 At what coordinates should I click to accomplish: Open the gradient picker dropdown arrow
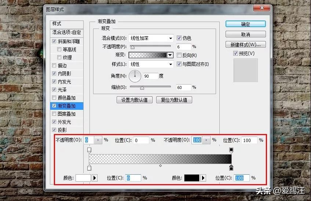point(170,55)
